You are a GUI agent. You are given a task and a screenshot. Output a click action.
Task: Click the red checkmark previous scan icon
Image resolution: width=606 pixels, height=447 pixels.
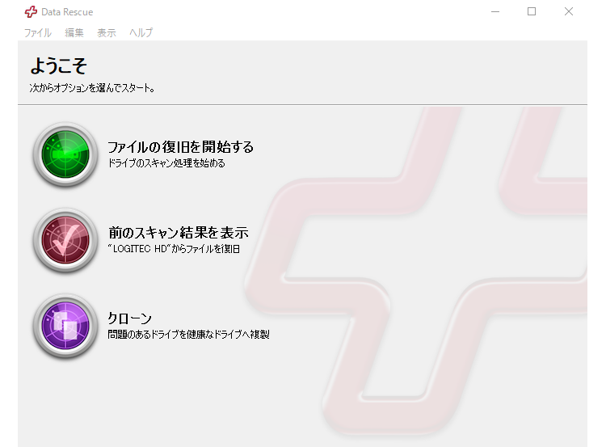[65, 240]
